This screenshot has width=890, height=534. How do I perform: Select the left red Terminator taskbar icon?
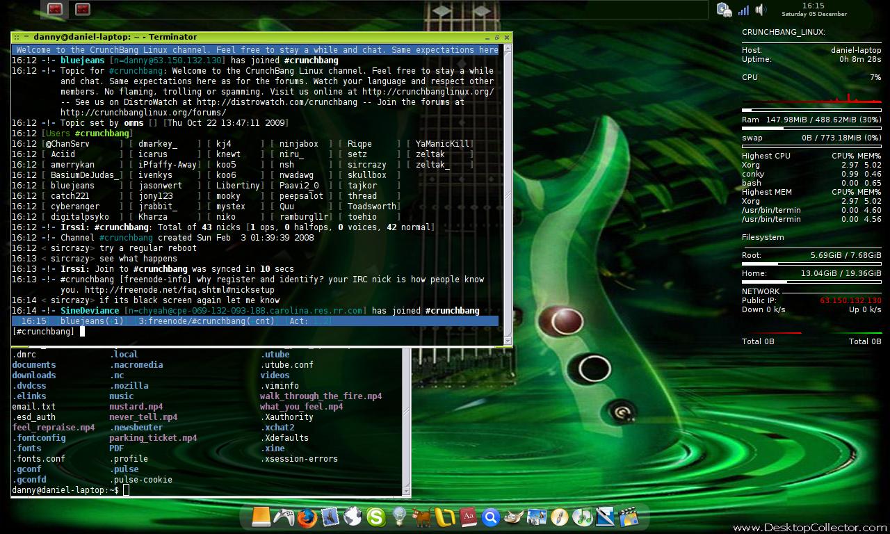(x=55, y=9)
